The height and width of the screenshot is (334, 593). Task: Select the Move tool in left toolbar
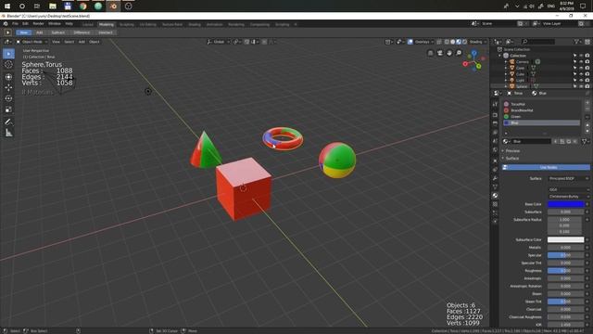pos(8,88)
